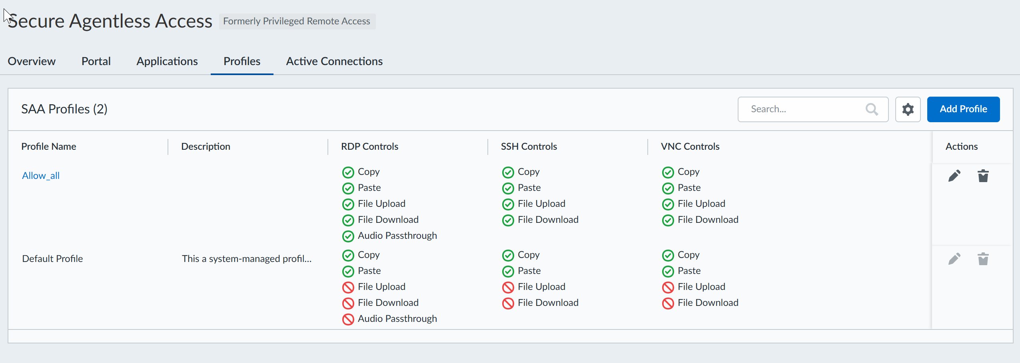Click Allow_all SSH Paste check icon
Viewport: 1020px width, 363px height.
coord(508,188)
